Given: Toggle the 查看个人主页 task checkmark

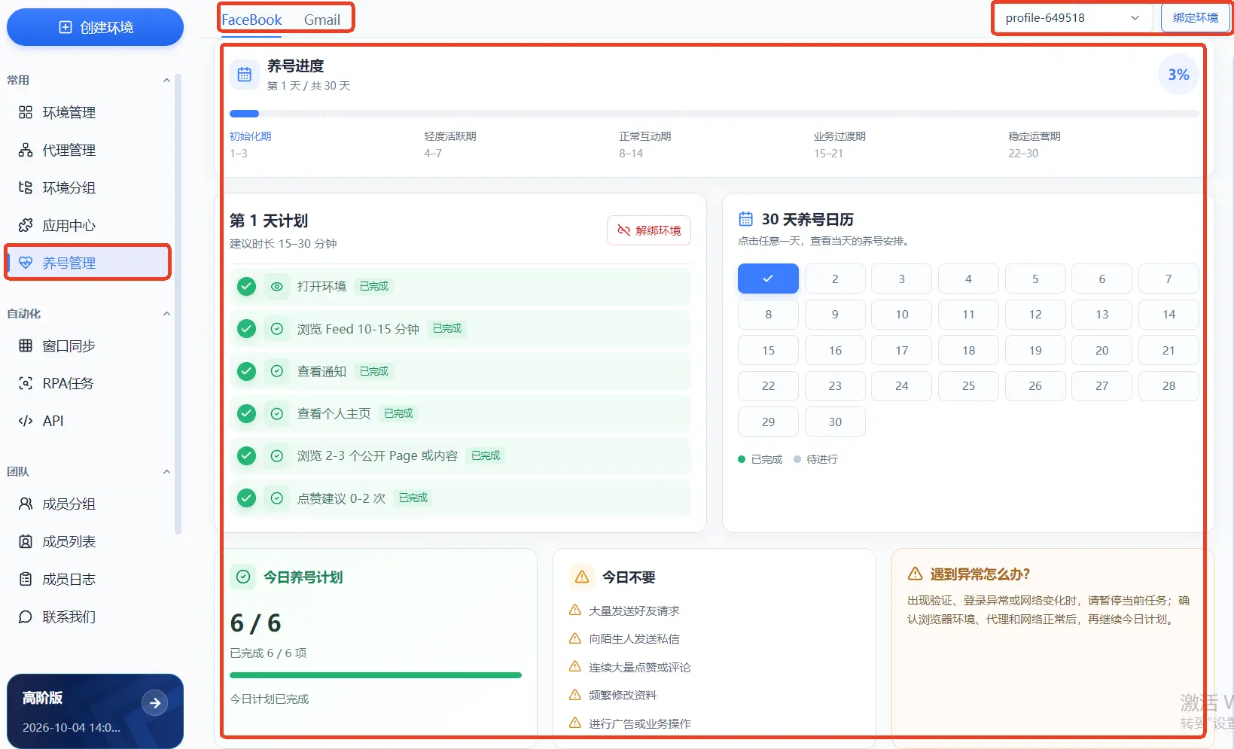Looking at the screenshot, I should (246, 413).
